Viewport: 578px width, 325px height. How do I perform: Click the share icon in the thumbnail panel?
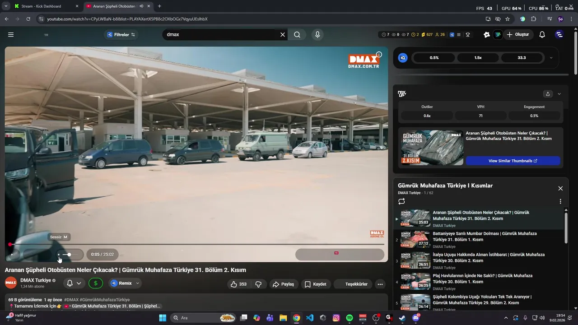point(548,94)
